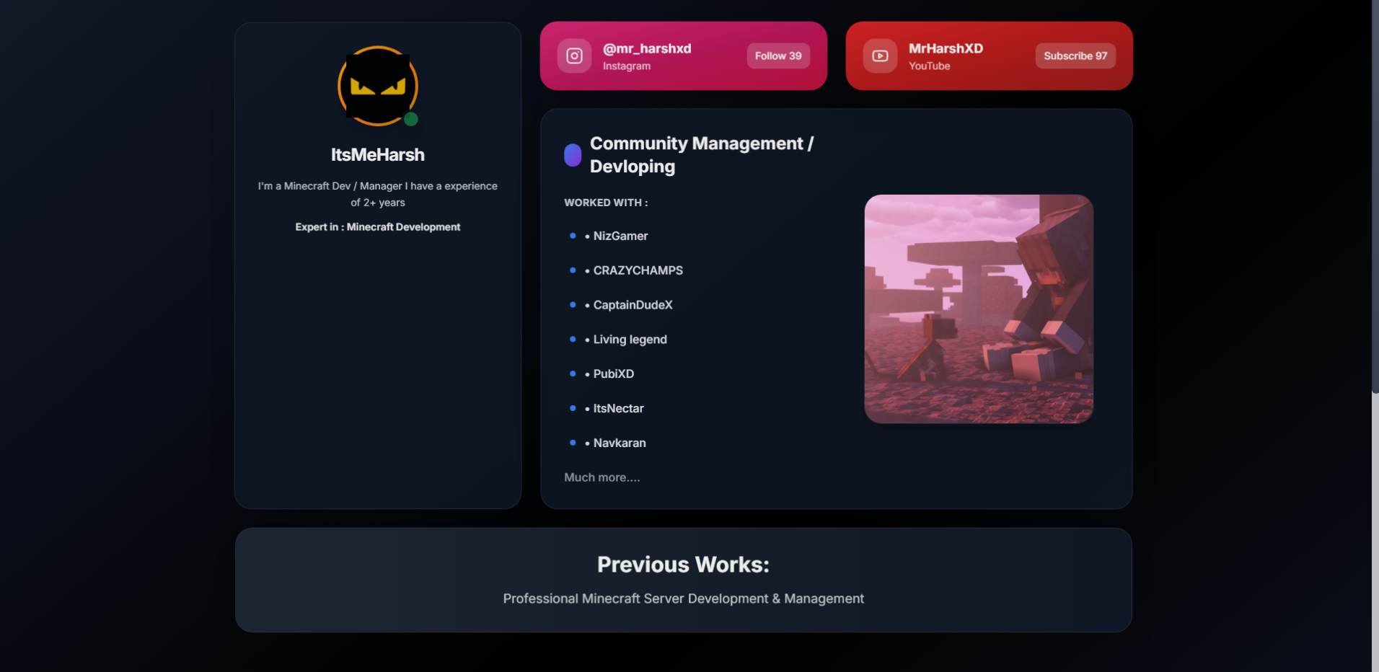
Task: Click the YouTube play icon
Action: pos(880,56)
